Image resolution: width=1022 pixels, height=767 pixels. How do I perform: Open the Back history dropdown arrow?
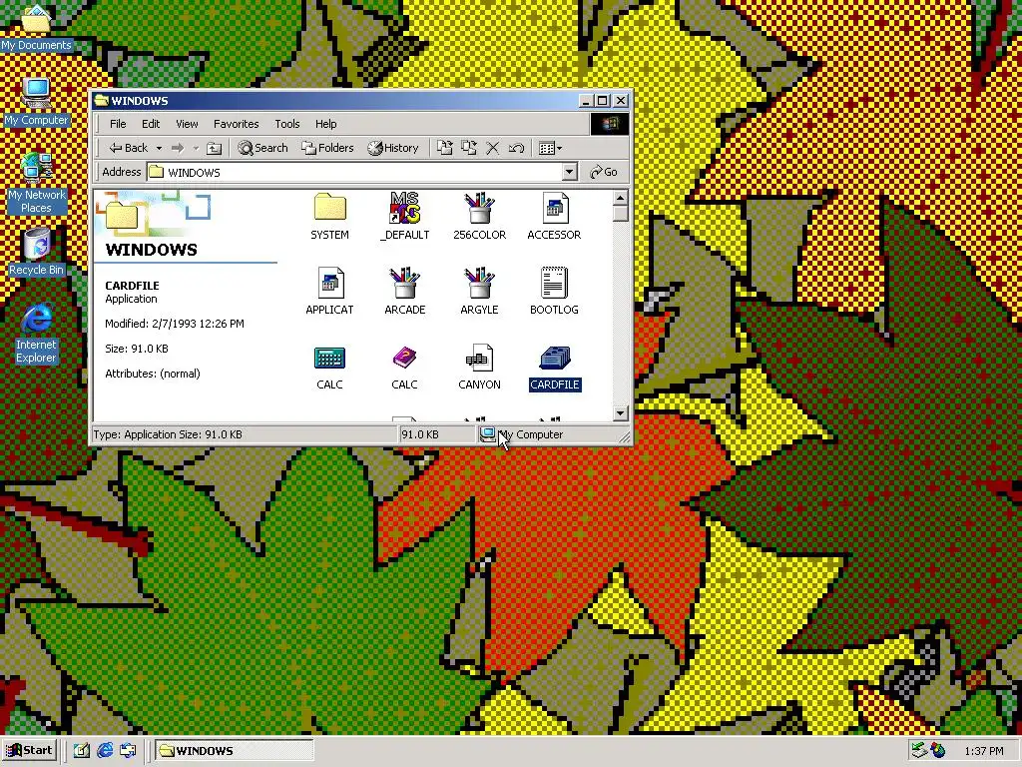pos(159,148)
